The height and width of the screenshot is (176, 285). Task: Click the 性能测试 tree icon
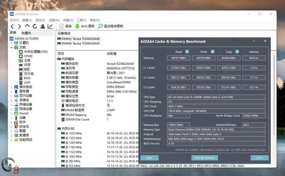(16, 140)
